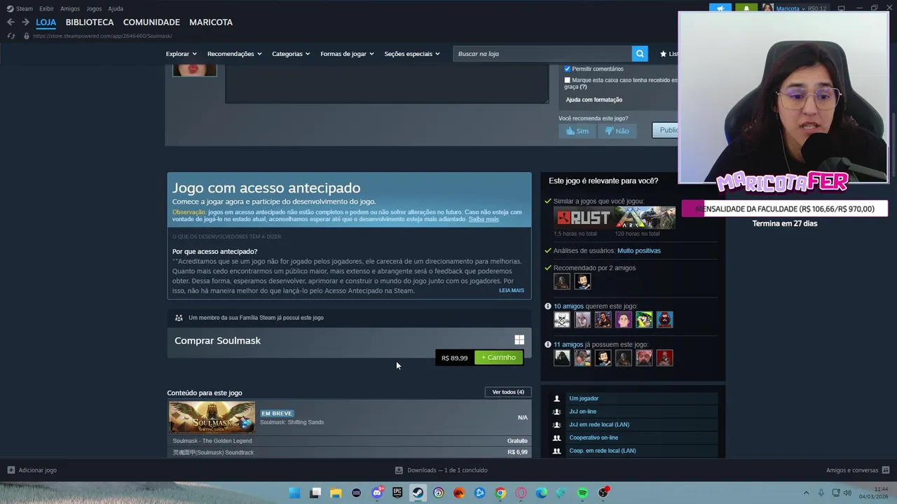The width and height of the screenshot is (897, 504).
Task: Open the 'Exibir' menu
Action: (x=46, y=8)
